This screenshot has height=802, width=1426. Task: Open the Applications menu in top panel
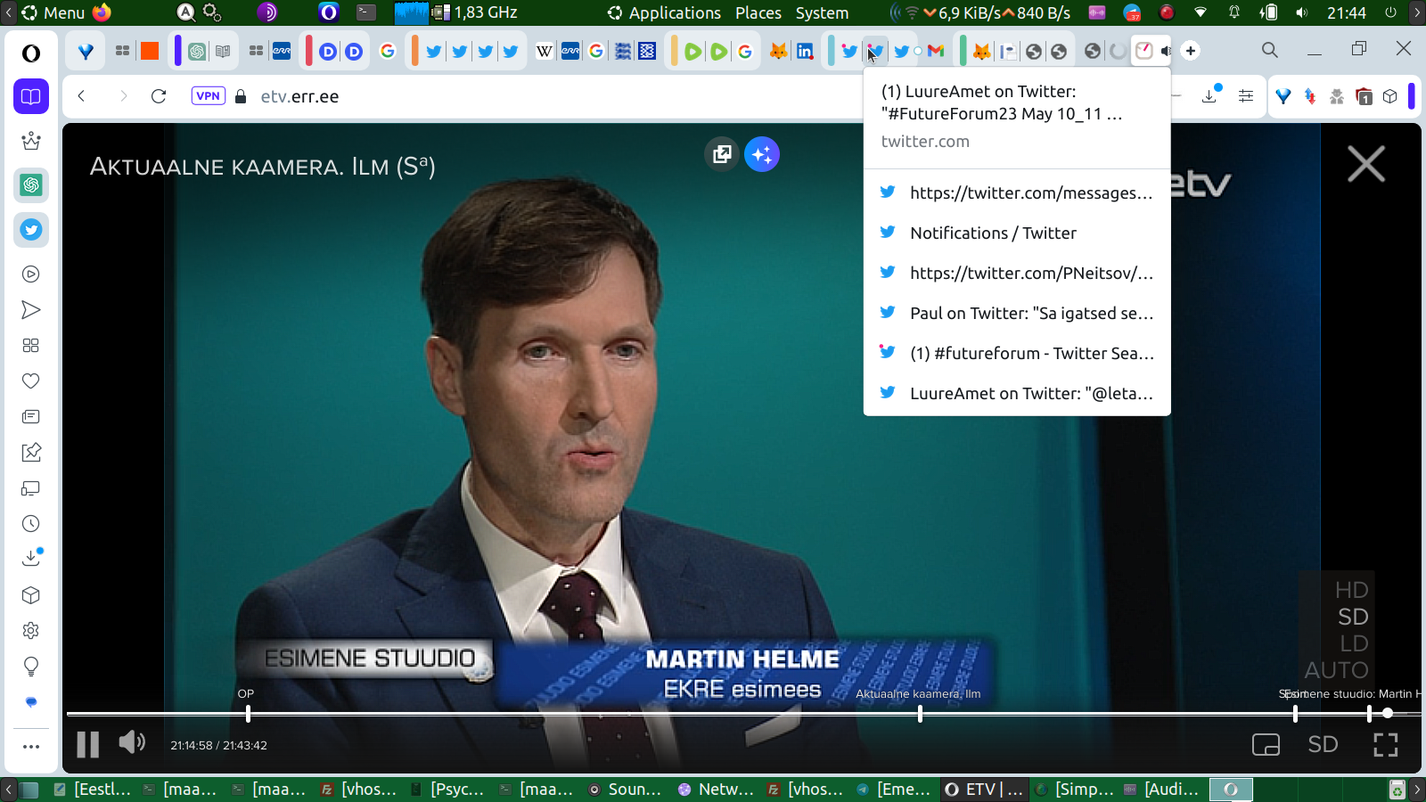tap(674, 12)
